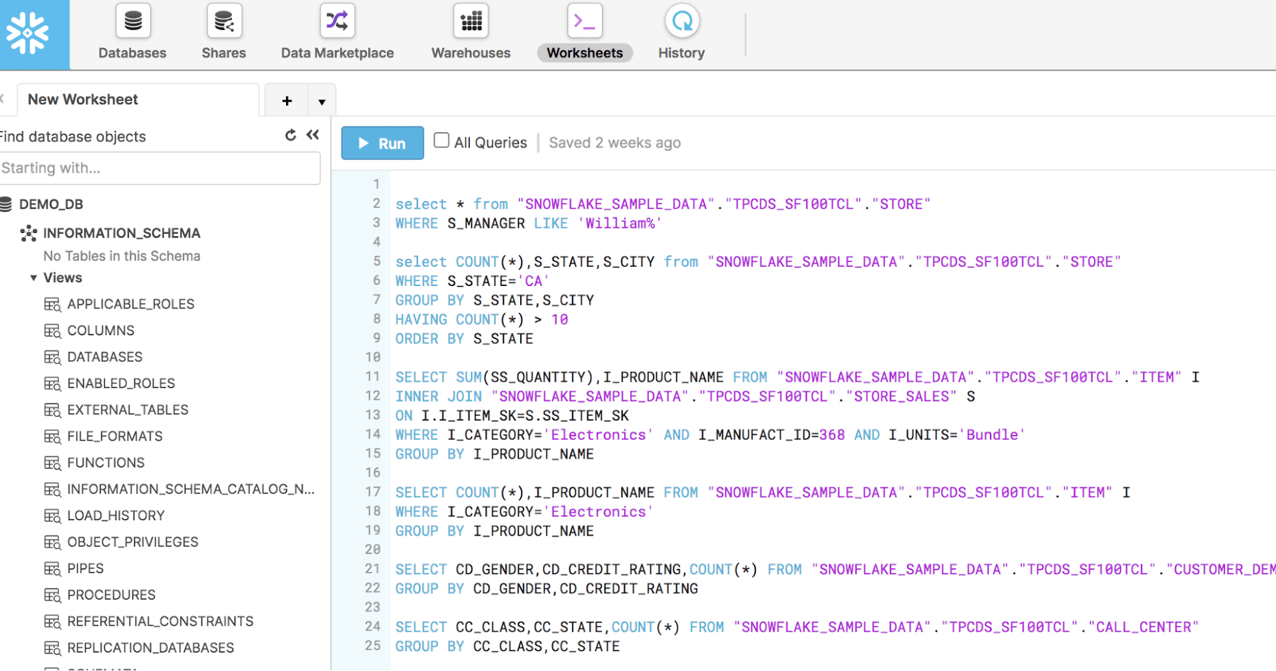1276x671 pixels.
Task: Select the FUNCTIONS view
Action: 106,463
